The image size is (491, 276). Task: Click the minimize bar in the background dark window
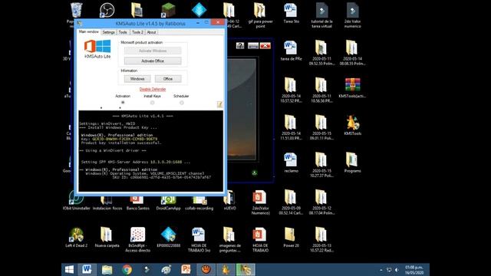[x=253, y=46]
